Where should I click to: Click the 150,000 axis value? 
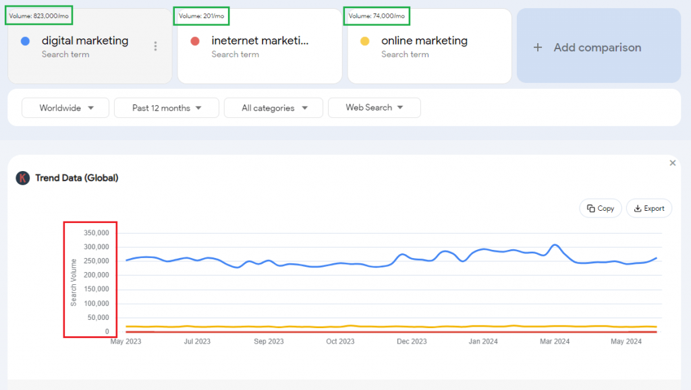[x=96, y=289]
